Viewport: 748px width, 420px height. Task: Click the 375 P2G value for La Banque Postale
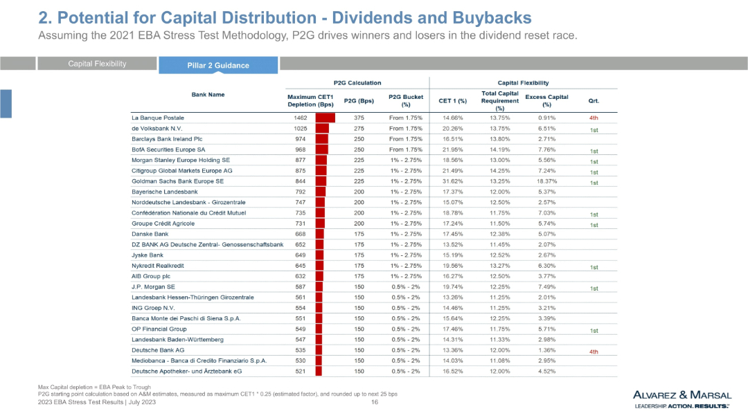pyautogui.click(x=359, y=118)
